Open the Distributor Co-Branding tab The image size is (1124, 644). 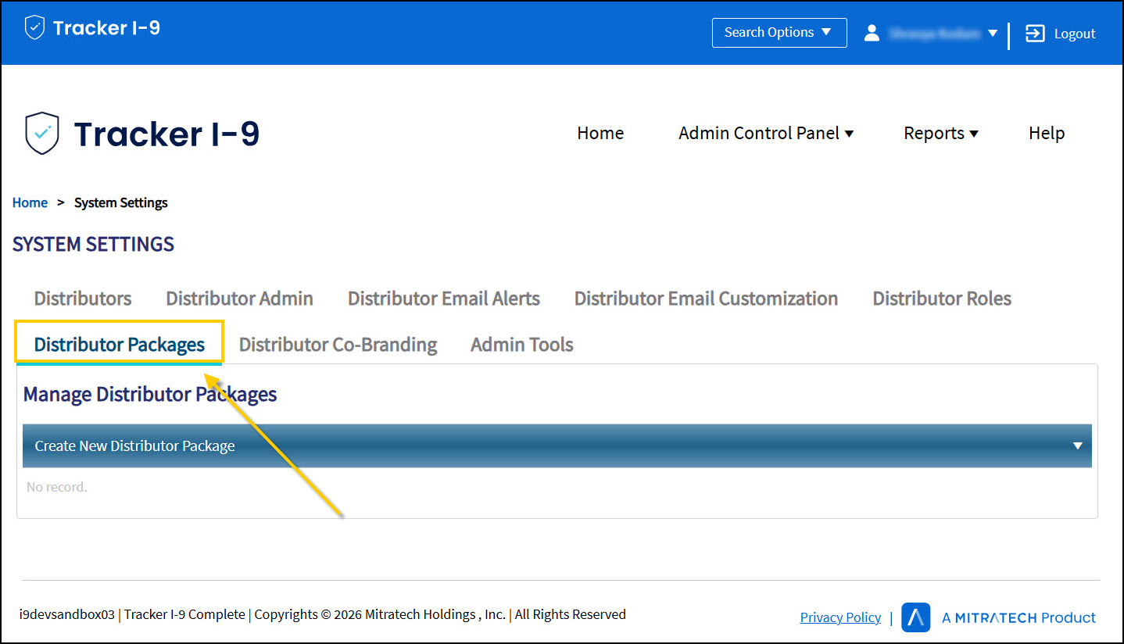338,345
